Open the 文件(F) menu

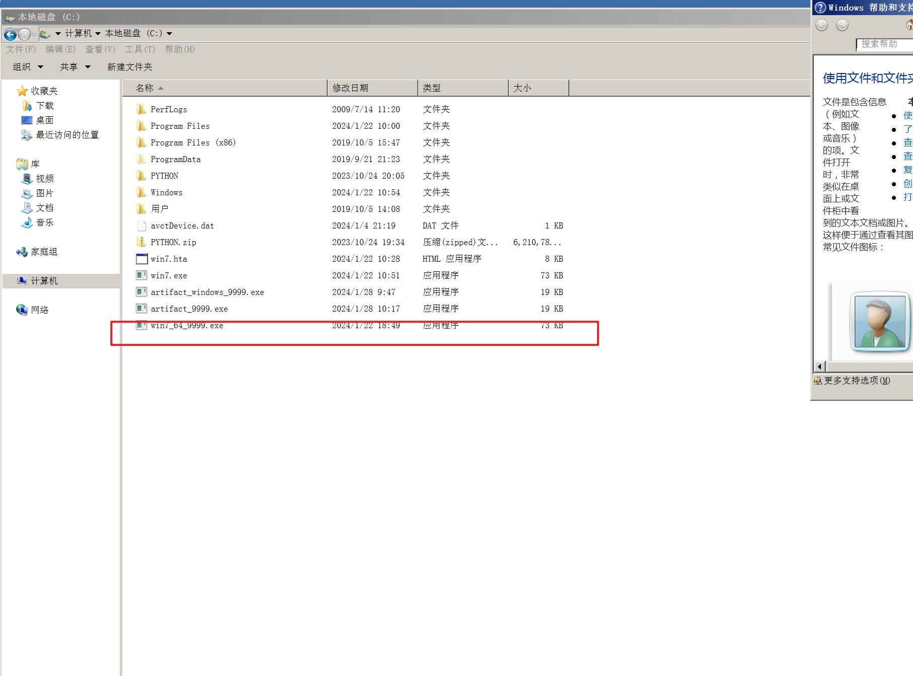click(21, 49)
